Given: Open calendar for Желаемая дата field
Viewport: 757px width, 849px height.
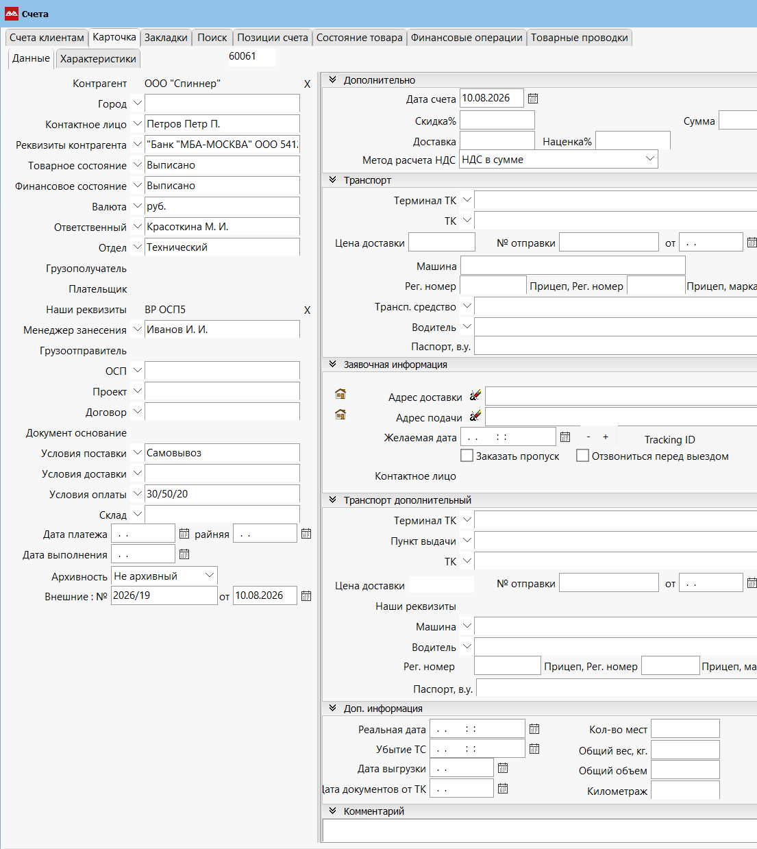Looking at the screenshot, I should 565,436.
